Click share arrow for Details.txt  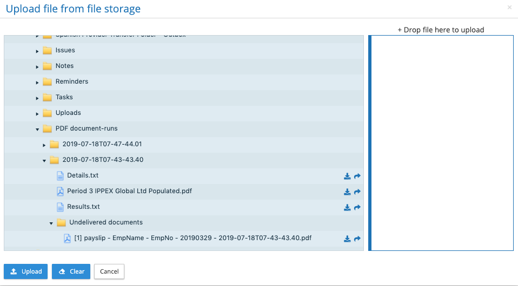click(x=357, y=176)
